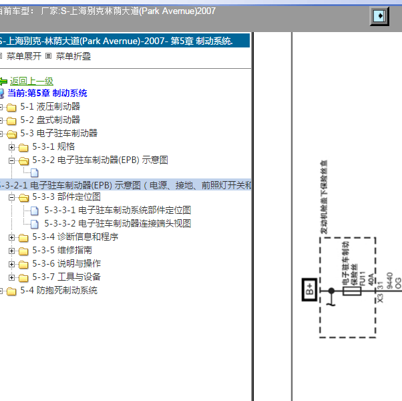Click folder icon of 5-3-5 维修指南
Screen dimensions: 402x401
[x=23, y=251]
